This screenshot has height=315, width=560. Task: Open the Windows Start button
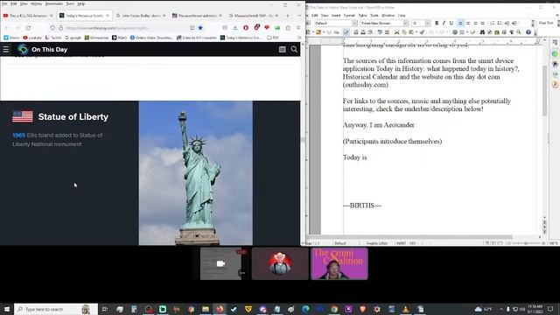coord(7,309)
